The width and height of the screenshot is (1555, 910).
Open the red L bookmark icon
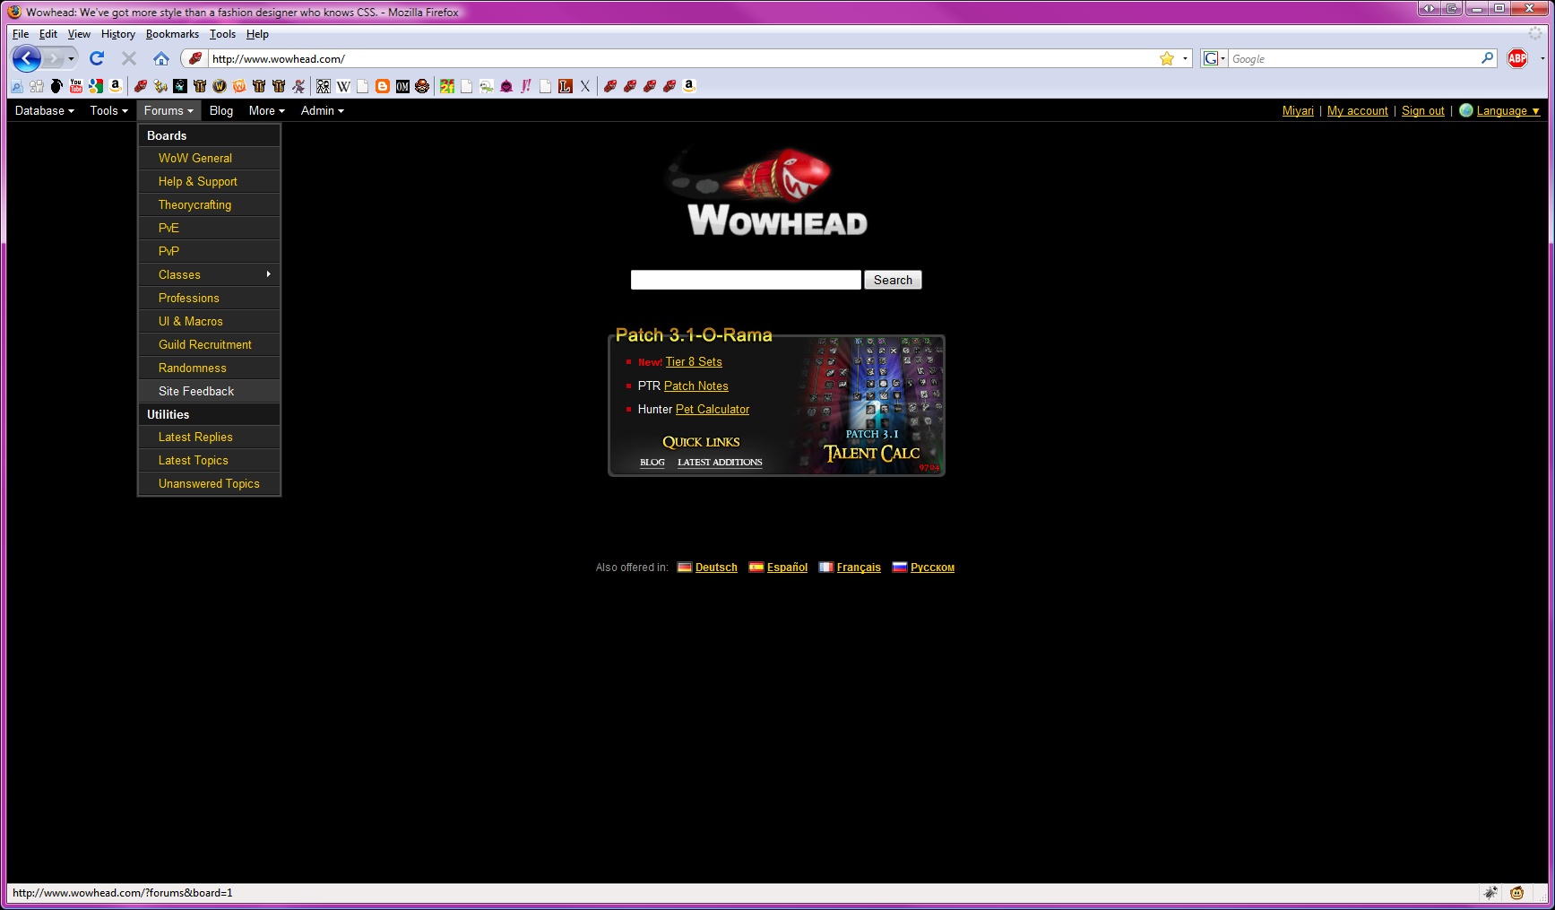(x=566, y=86)
